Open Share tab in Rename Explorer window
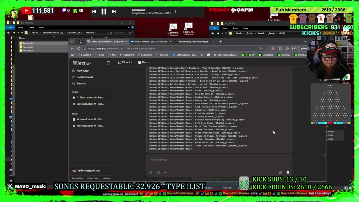The width and height of the screenshot is (359, 202). (x=31, y=27)
